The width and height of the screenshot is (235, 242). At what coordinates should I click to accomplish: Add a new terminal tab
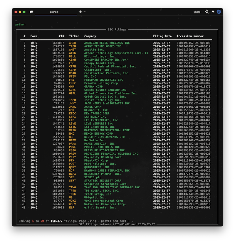click(80, 12)
